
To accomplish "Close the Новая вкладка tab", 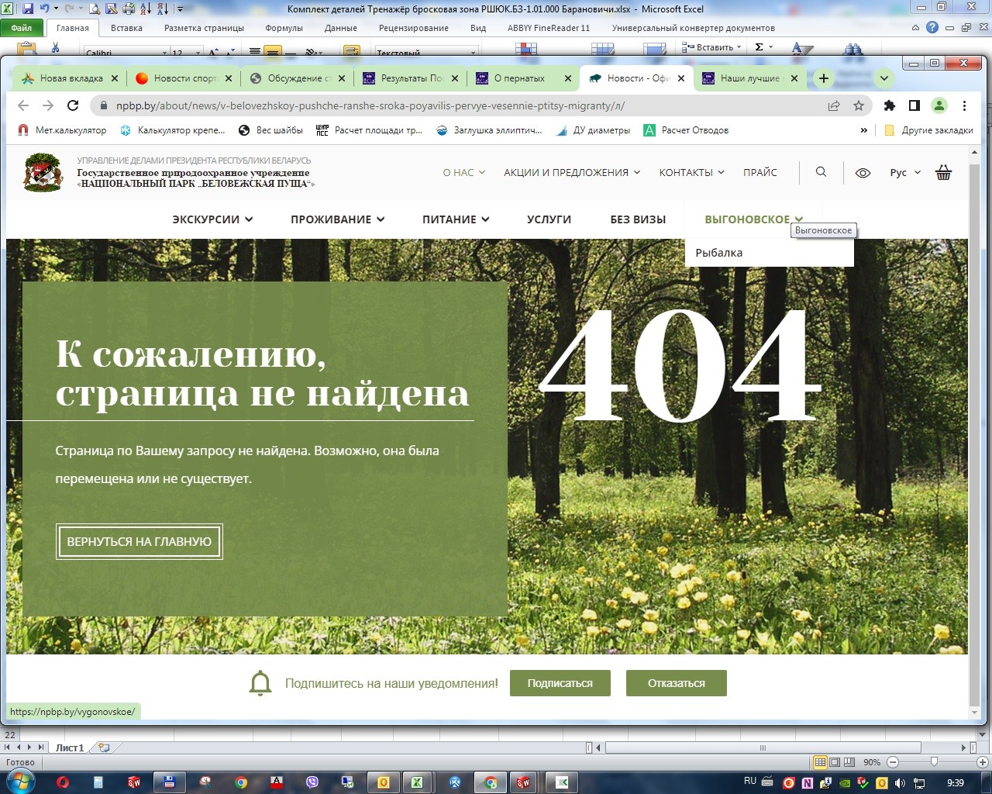I will tap(115, 78).
